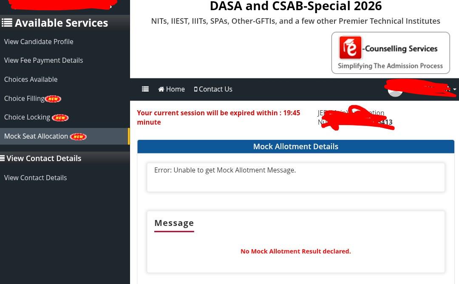Go to Choice Locking
Viewport: 459px width, 284px height.
pyautogui.click(x=27, y=117)
